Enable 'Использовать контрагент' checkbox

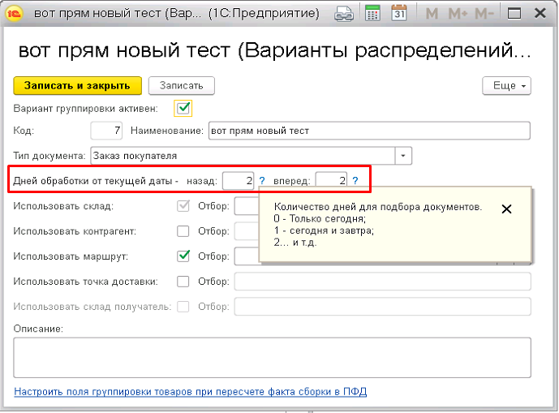(183, 231)
